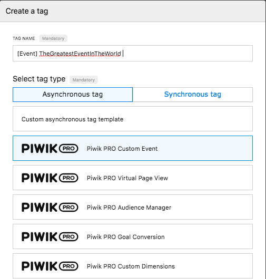Switch to the Synchronous tag tab
266x279 pixels.
[x=192, y=95]
